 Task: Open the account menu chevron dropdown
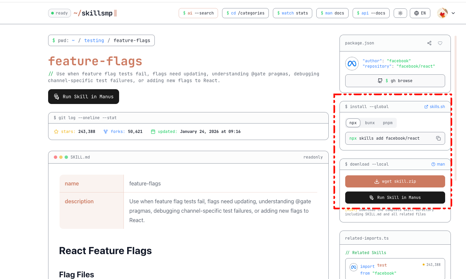[x=453, y=13]
